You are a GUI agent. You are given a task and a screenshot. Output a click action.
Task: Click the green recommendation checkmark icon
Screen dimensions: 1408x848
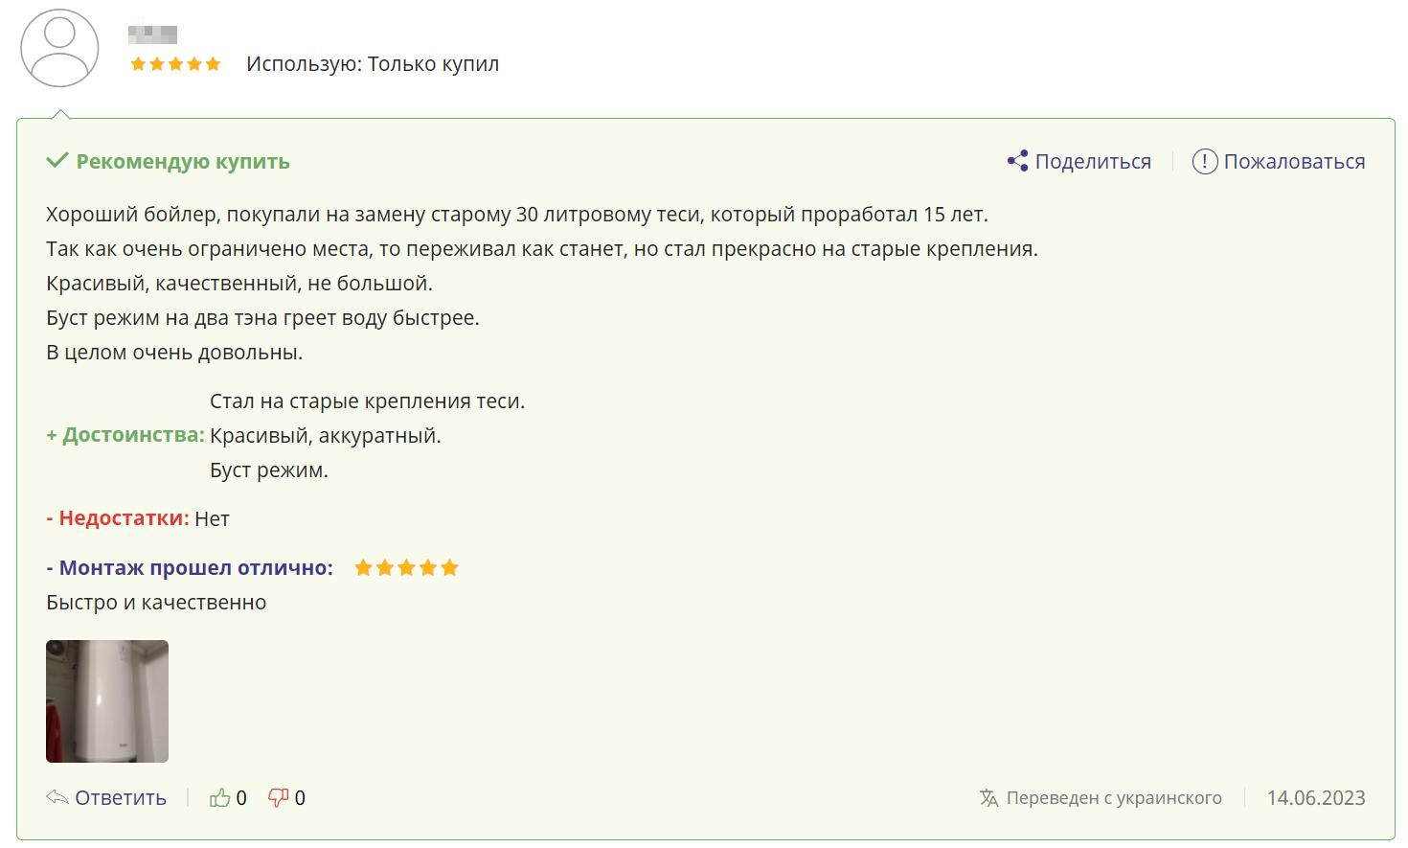coord(57,160)
